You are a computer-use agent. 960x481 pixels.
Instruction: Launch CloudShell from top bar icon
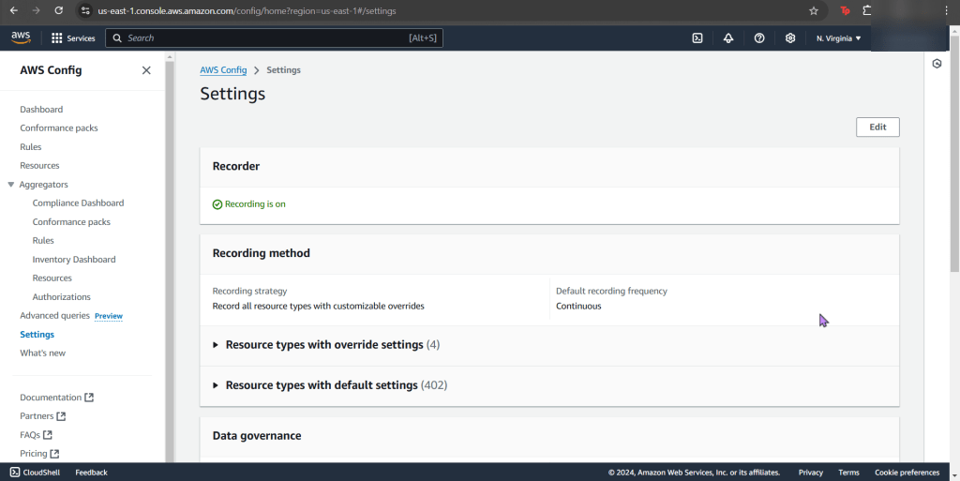[697, 38]
